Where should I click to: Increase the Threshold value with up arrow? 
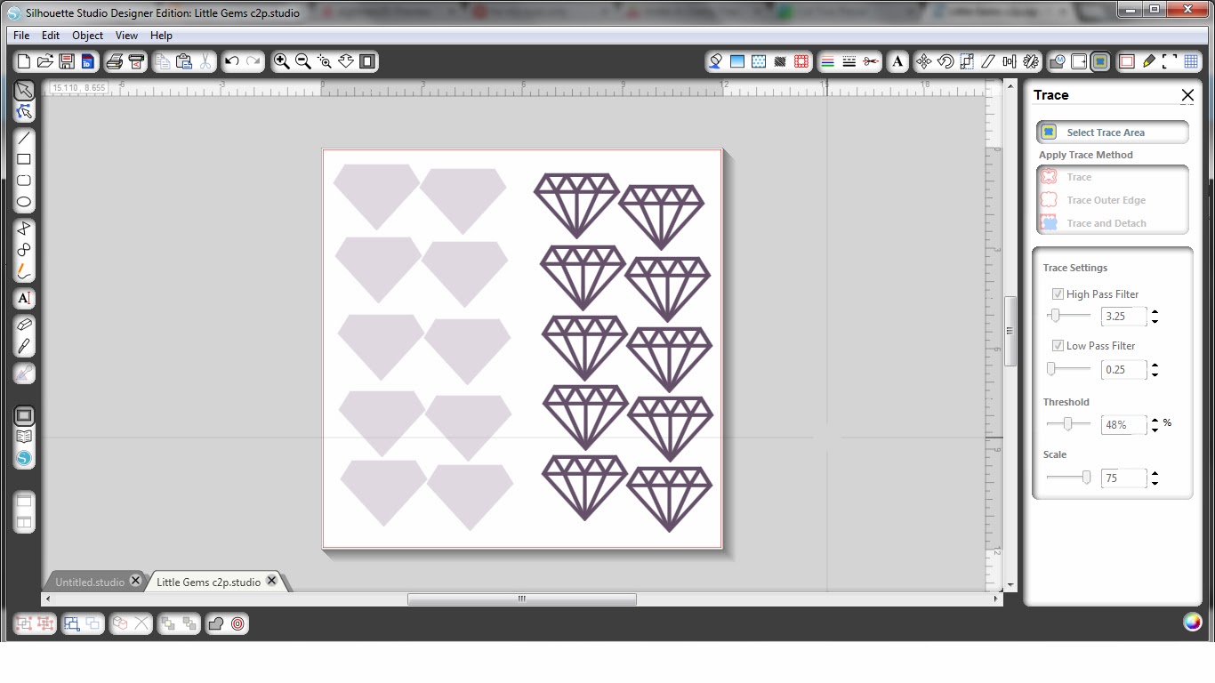point(1155,421)
